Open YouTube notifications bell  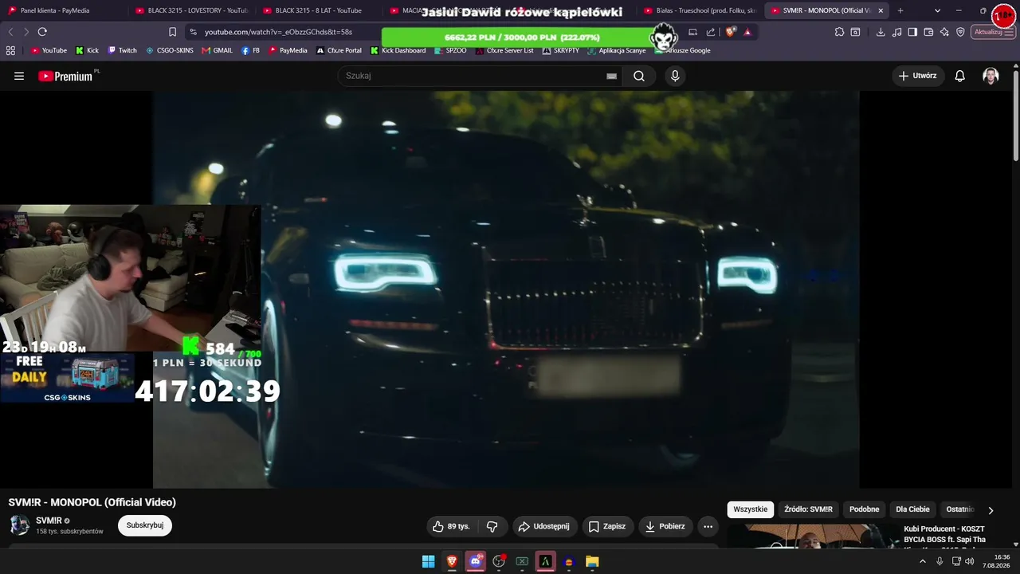960,76
